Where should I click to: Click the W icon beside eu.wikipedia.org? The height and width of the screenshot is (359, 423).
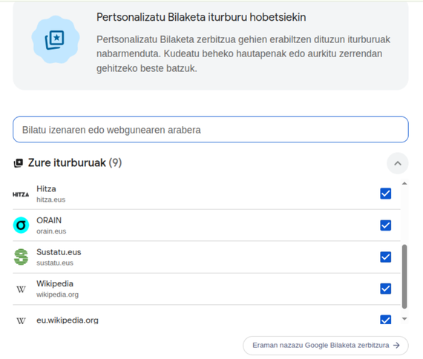tap(21, 321)
